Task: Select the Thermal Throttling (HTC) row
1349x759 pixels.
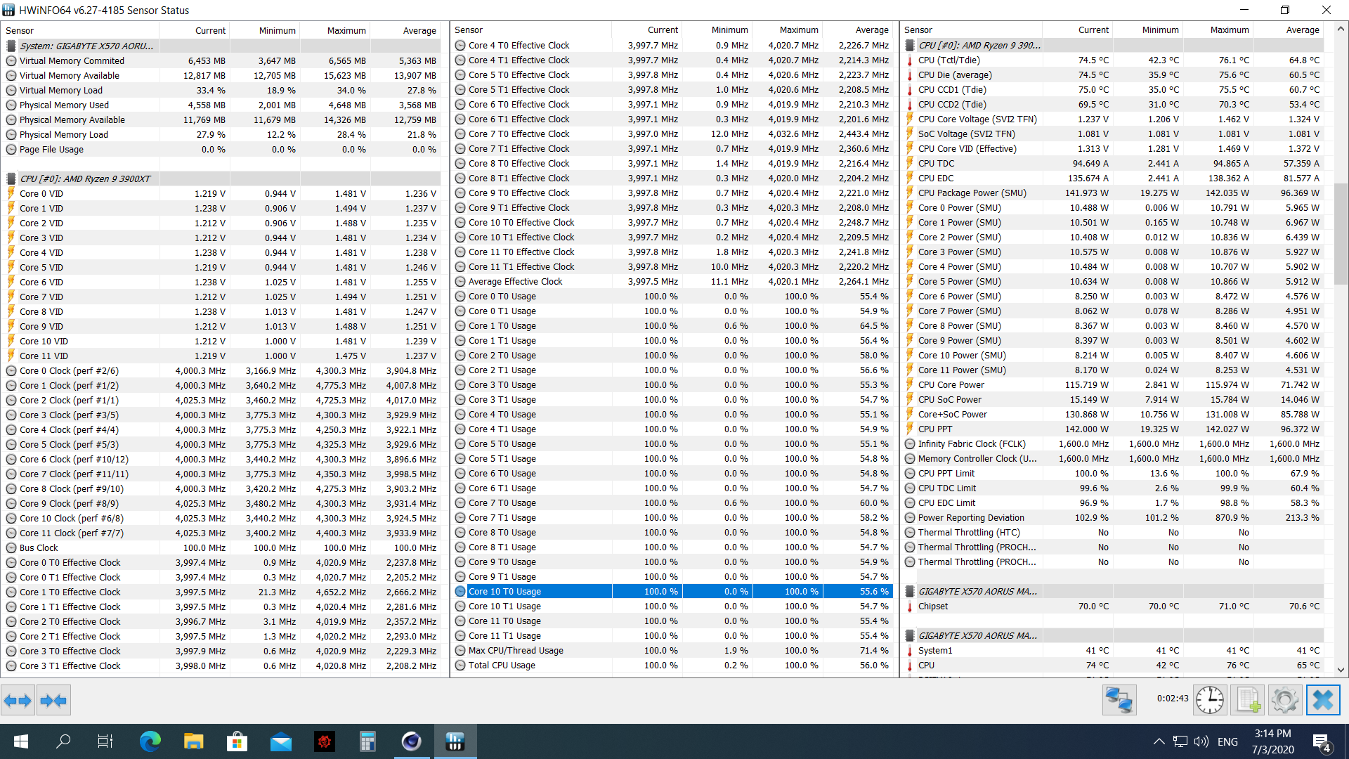Action: click(x=1114, y=532)
